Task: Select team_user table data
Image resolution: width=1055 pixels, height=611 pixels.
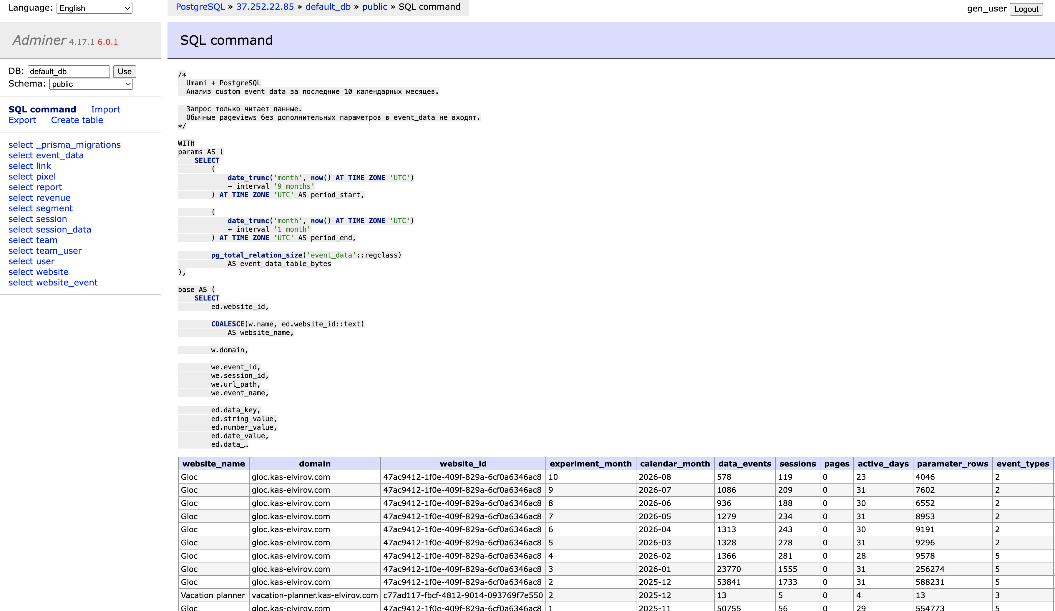Action: (21, 251)
